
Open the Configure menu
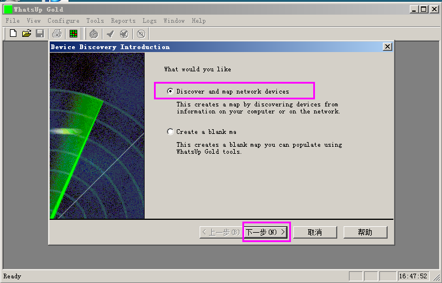click(63, 20)
